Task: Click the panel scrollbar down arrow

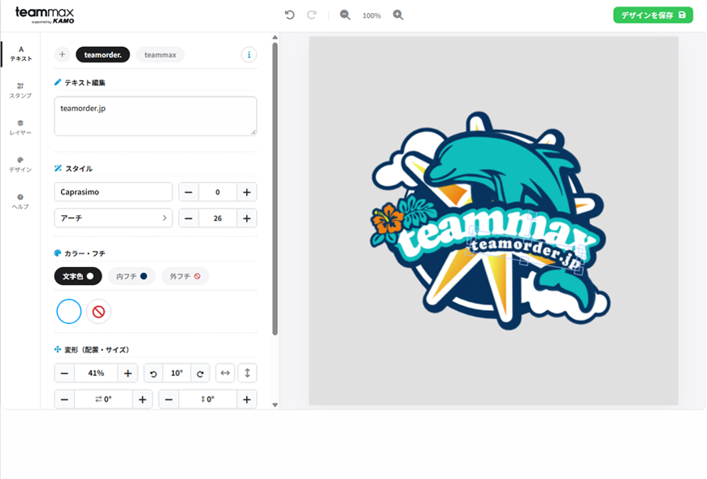Action: [275, 404]
